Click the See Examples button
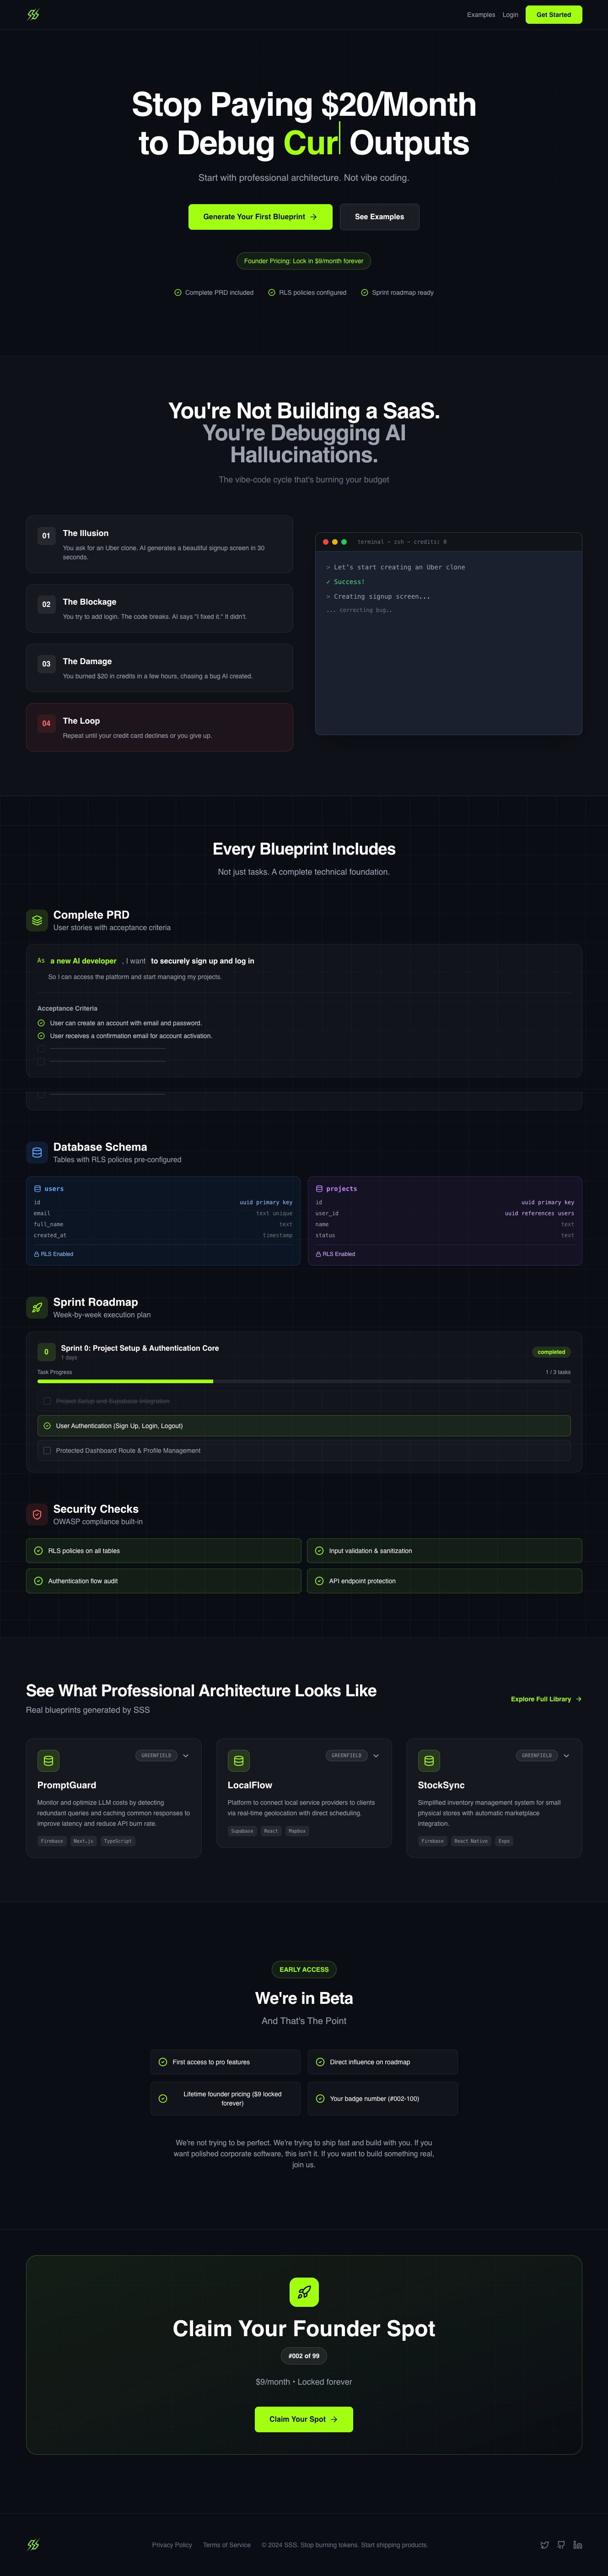The height and width of the screenshot is (2576, 608). coord(380,217)
